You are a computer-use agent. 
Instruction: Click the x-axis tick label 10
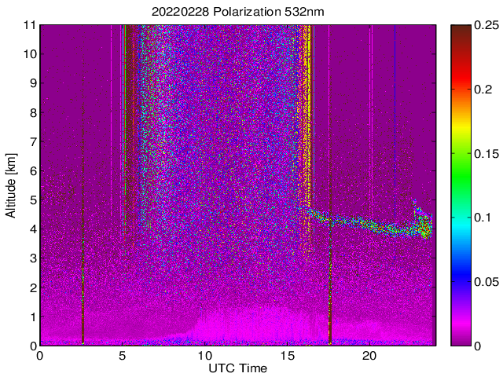(x=204, y=356)
